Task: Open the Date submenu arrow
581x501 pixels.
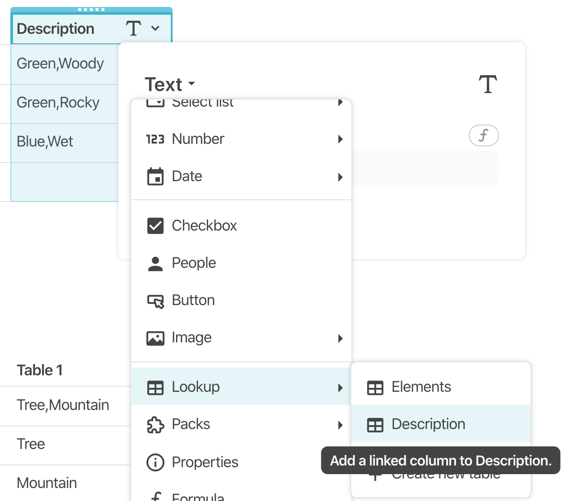Action: point(340,177)
